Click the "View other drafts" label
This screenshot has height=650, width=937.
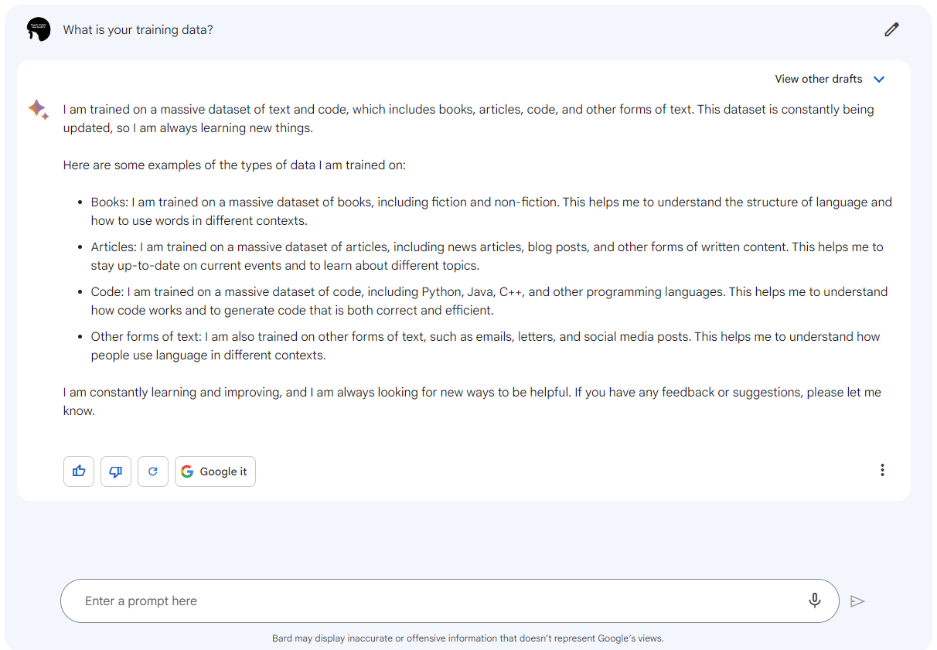818,79
